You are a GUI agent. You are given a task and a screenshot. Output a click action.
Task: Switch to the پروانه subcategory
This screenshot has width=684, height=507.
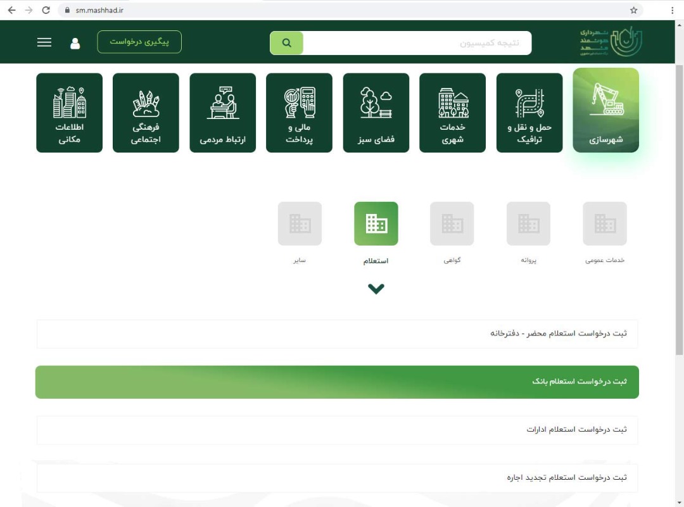[x=528, y=224]
